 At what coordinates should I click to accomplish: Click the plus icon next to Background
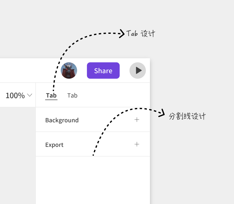click(137, 120)
